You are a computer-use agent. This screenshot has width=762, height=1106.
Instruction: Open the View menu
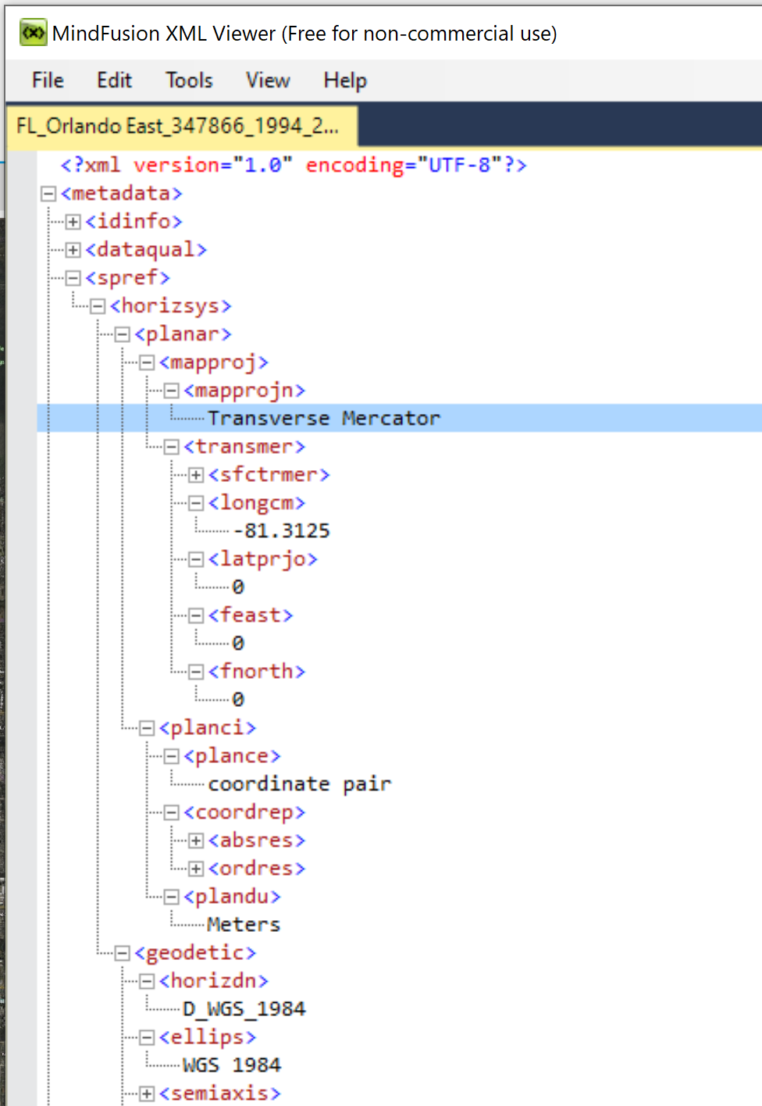[x=267, y=80]
